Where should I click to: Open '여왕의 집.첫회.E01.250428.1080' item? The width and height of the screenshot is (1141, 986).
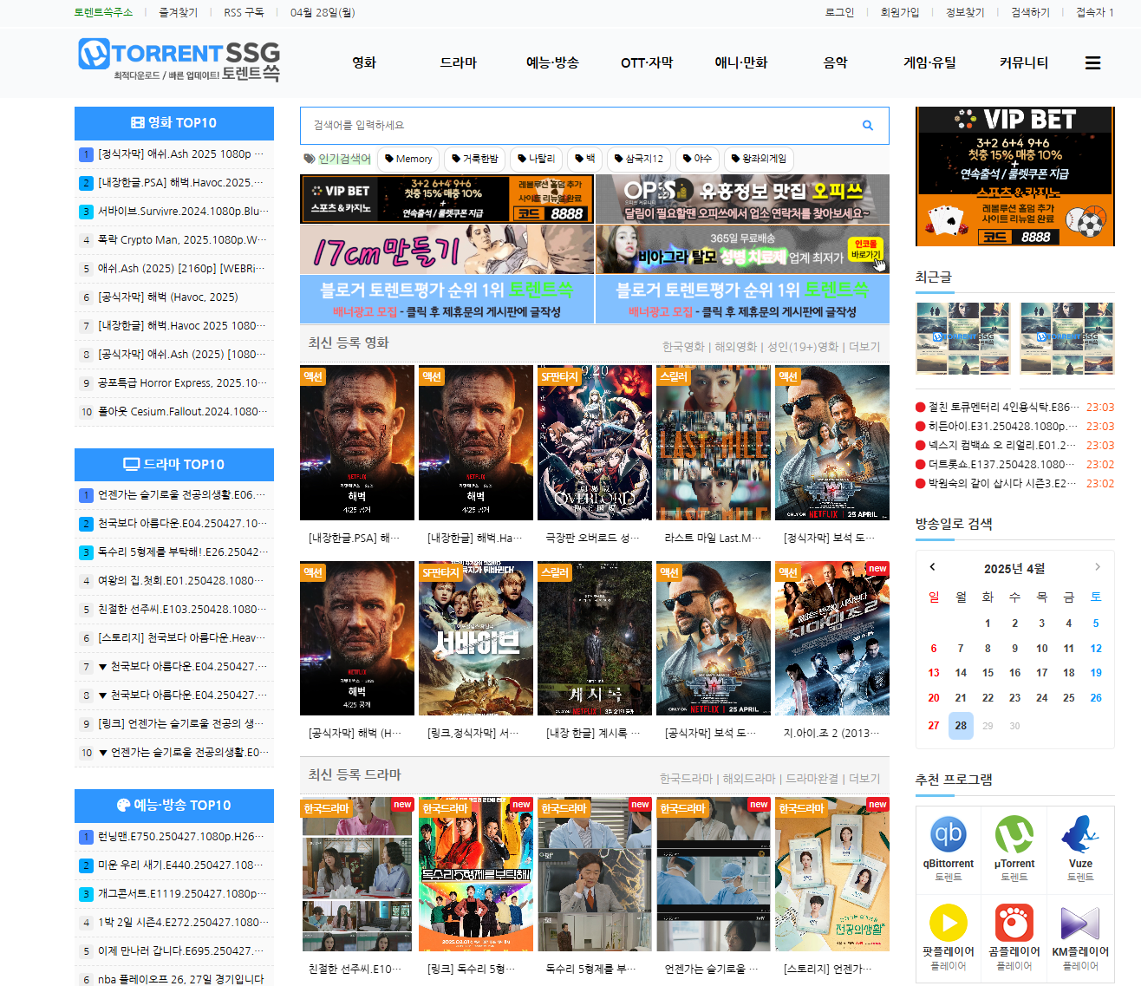click(182, 581)
